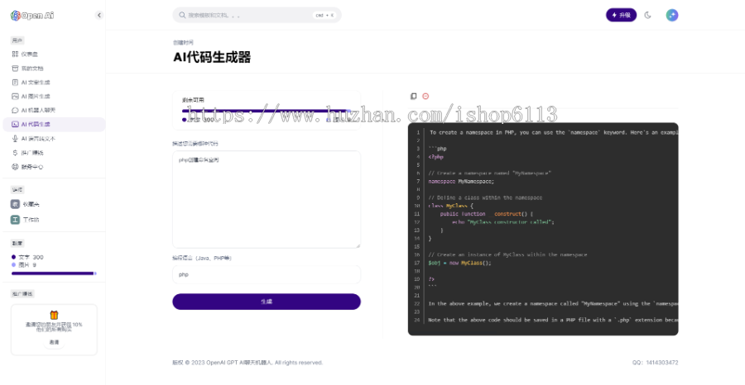This screenshot has width=745, height=385.
Task: Click line "echo "MyClass constructor called";"
Action: (x=503, y=222)
